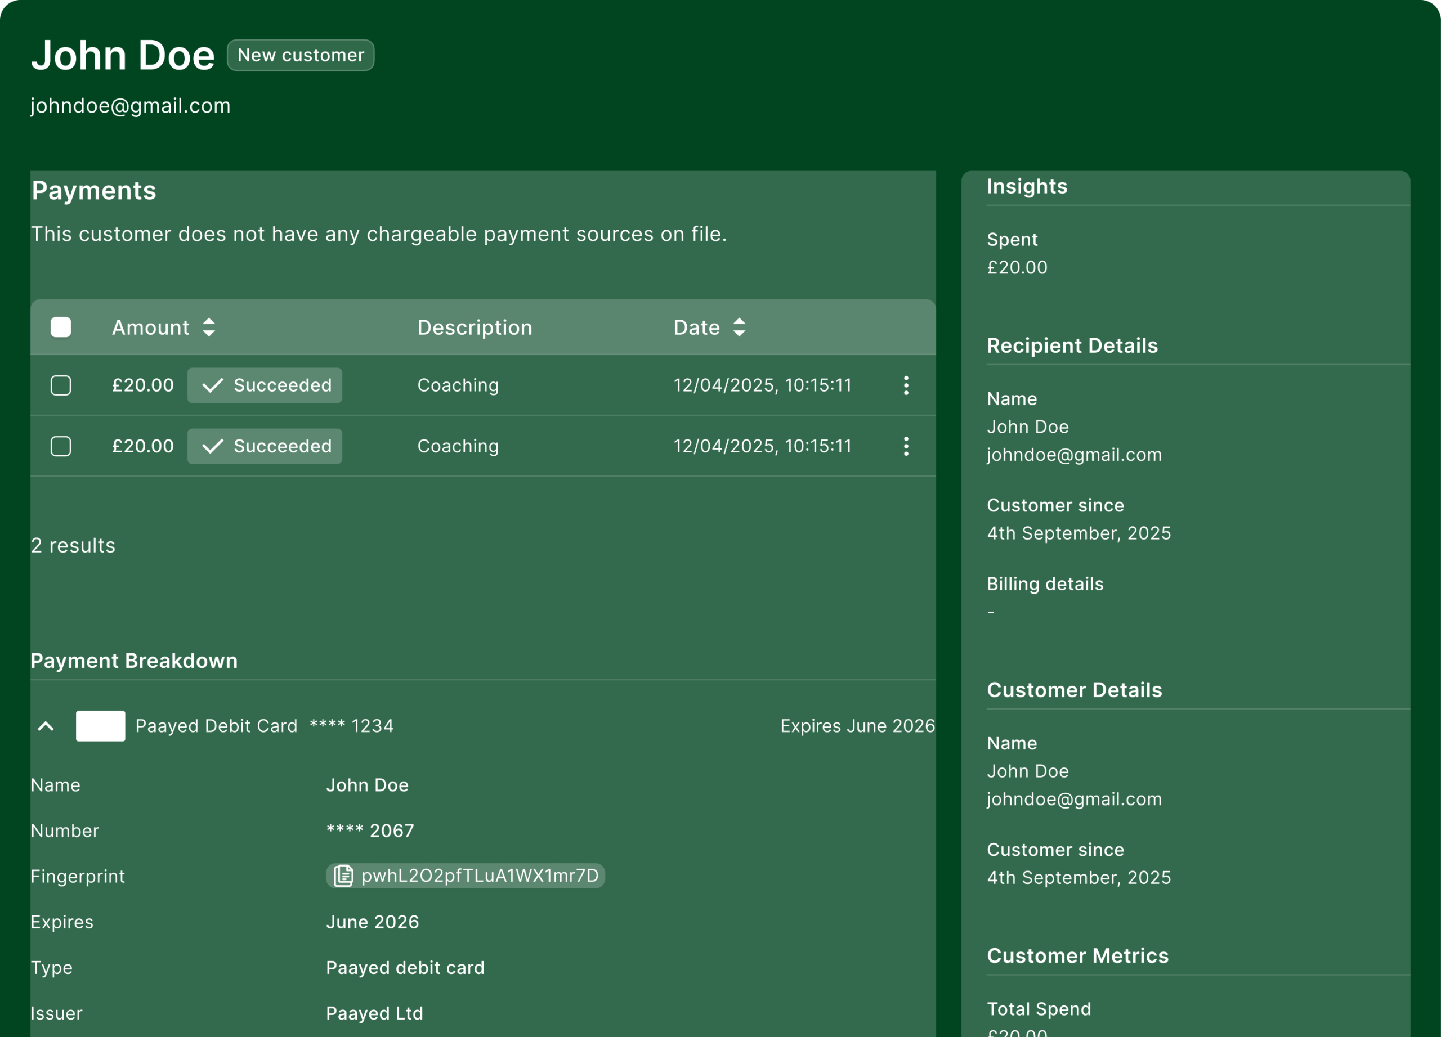Click the Customer Details heading
Image resolution: width=1441 pixels, height=1037 pixels.
pos(1075,690)
